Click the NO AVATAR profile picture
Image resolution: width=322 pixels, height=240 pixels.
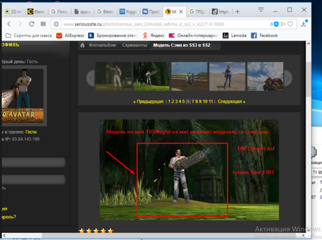[x=22, y=95]
